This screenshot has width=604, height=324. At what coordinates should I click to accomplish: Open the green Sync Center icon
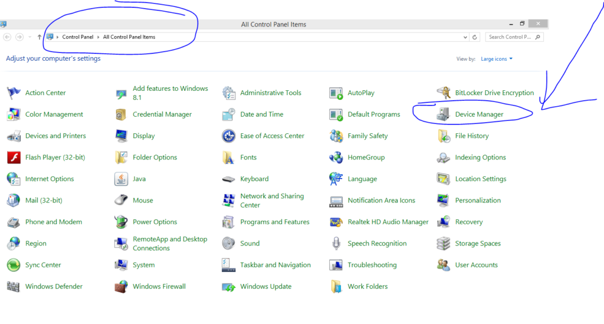14,265
